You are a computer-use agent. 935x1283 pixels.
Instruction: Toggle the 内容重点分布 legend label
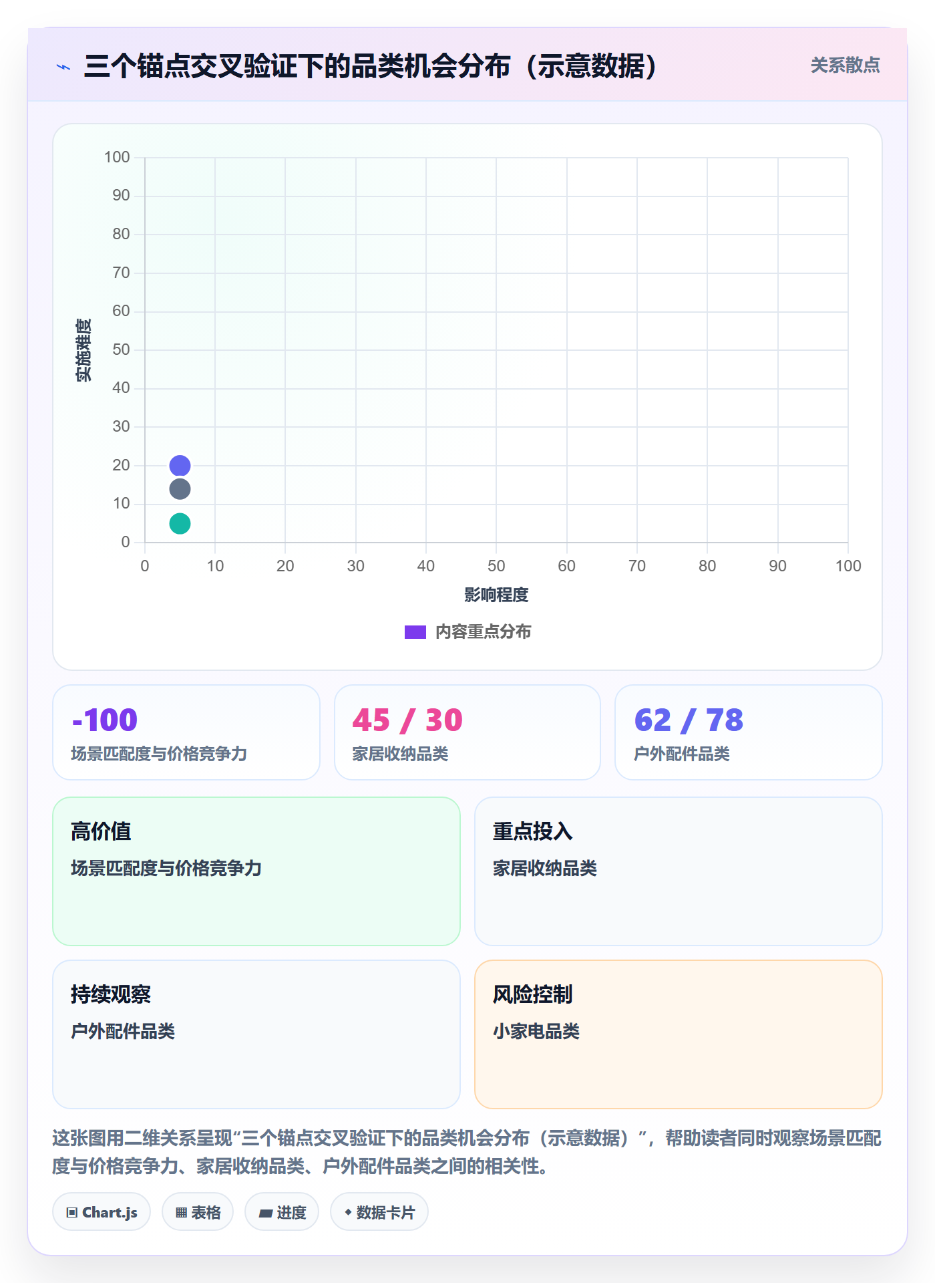(483, 632)
